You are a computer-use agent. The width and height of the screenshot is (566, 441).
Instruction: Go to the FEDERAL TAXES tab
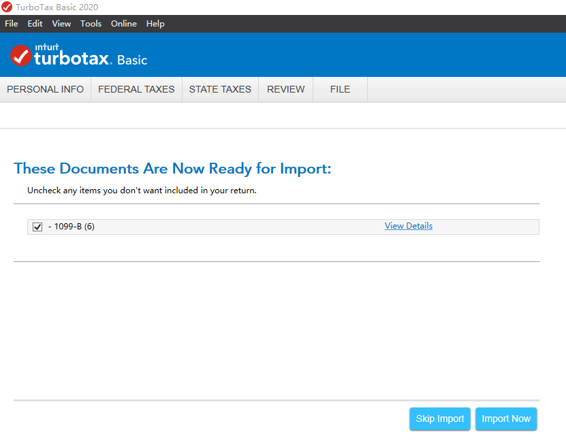[x=136, y=89]
